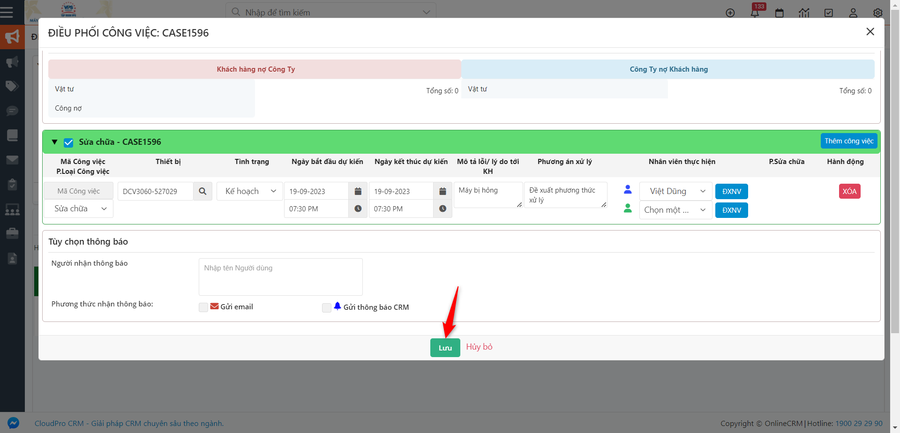Click the planned end date 19-09-2023 field
Viewport: 900px width, 433px height.
(401, 191)
